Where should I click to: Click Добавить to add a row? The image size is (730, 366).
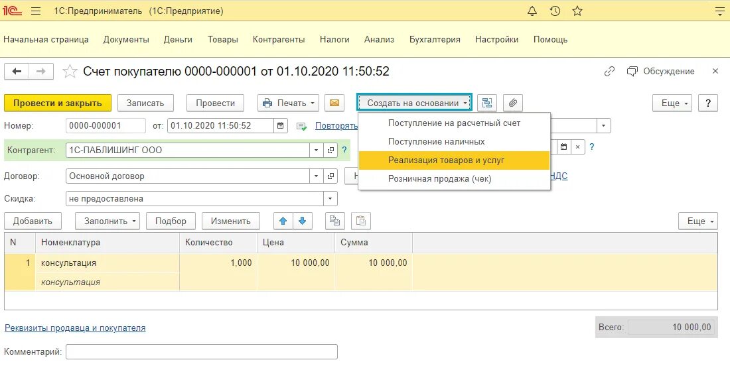click(x=33, y=221)
